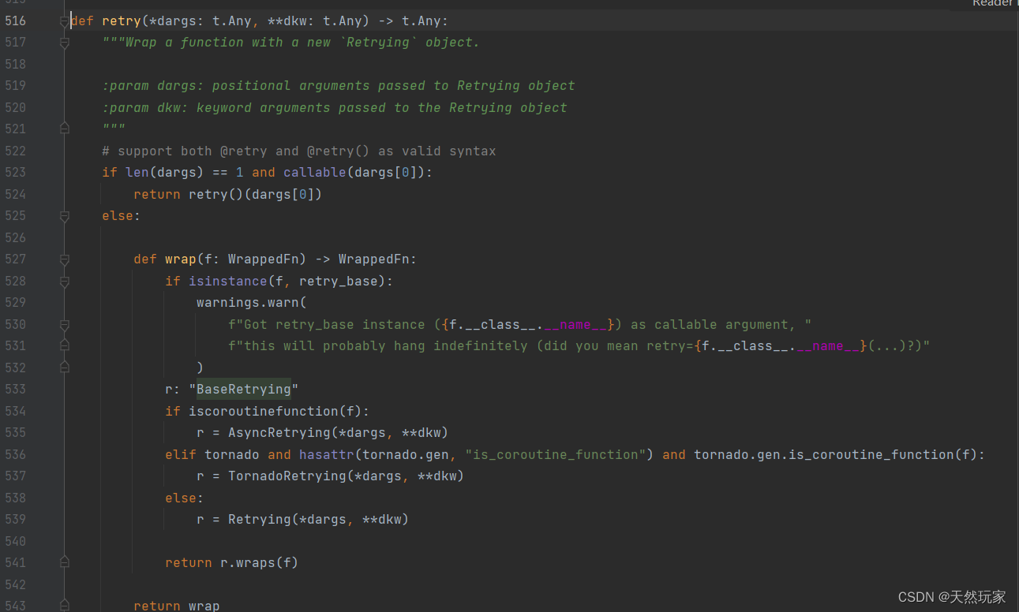Click the highlighted "BaseRetrying" string
The width and height of the screenshot is (1019, 612).
244,390
